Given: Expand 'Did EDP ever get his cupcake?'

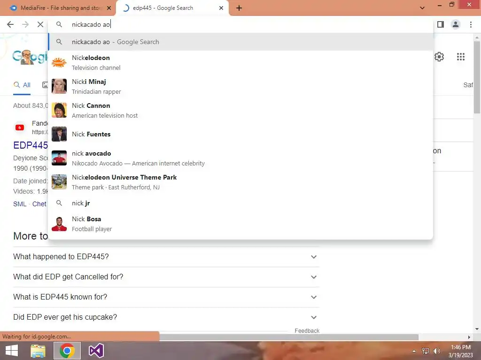Looking at the screenshot, I should pos(166,317).
